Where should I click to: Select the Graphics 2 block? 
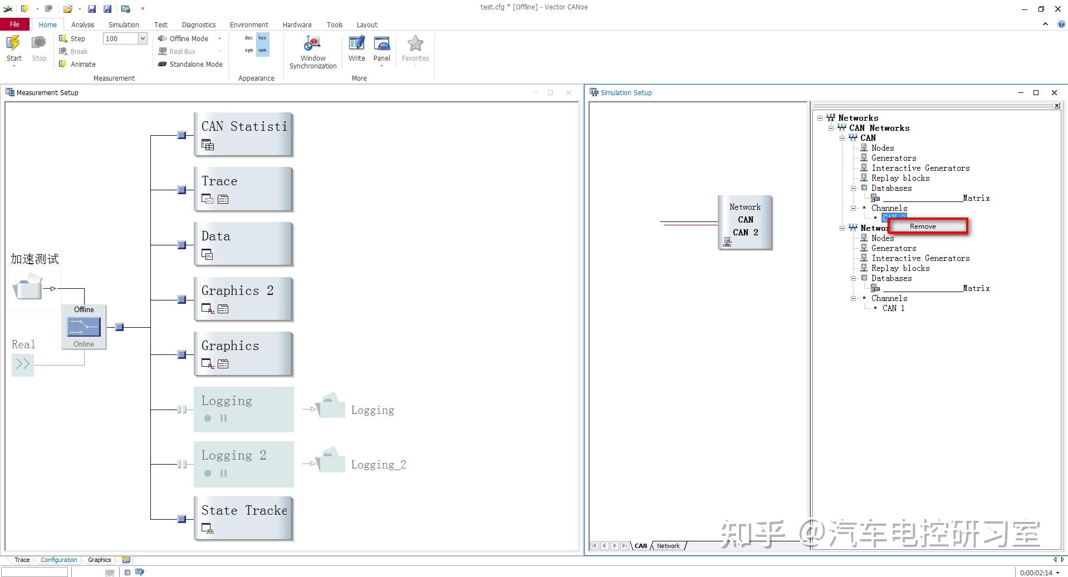tap(243, 299)
